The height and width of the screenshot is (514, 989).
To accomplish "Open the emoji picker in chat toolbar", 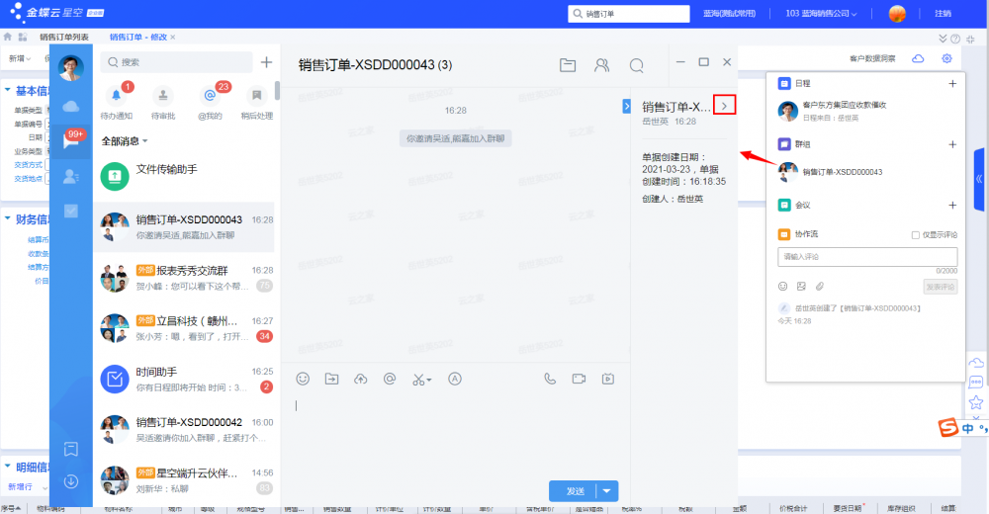I will point(303,379).
